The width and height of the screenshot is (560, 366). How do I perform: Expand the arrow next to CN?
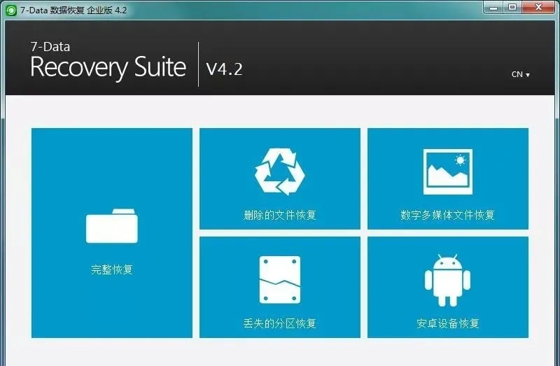(x=528, y=75)
